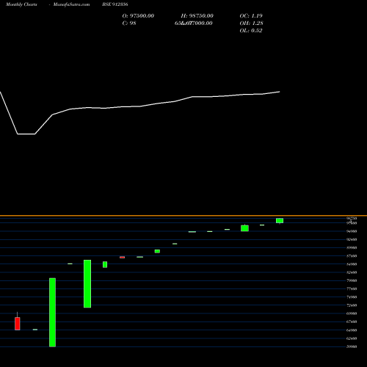Click the 'OC: 1.19' value
The image size is (367, 367).
[x=251, y=15]
